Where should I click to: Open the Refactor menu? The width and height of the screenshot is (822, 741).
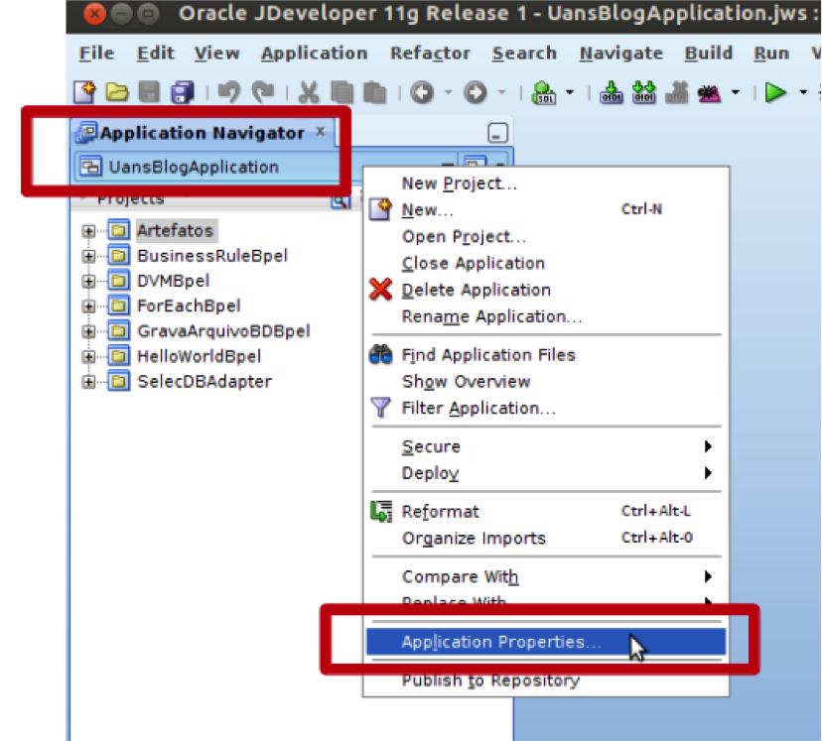430,53
